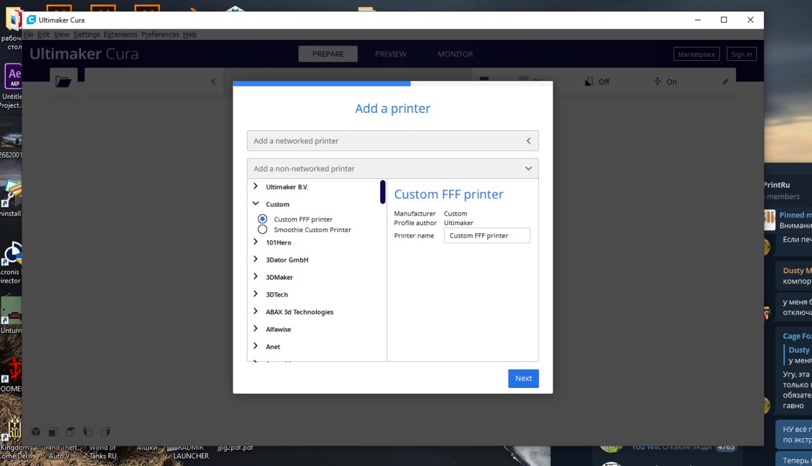Open the Settings menu
Image resolution: width=812 pixels, height=466 pixels.
(87, 35)
